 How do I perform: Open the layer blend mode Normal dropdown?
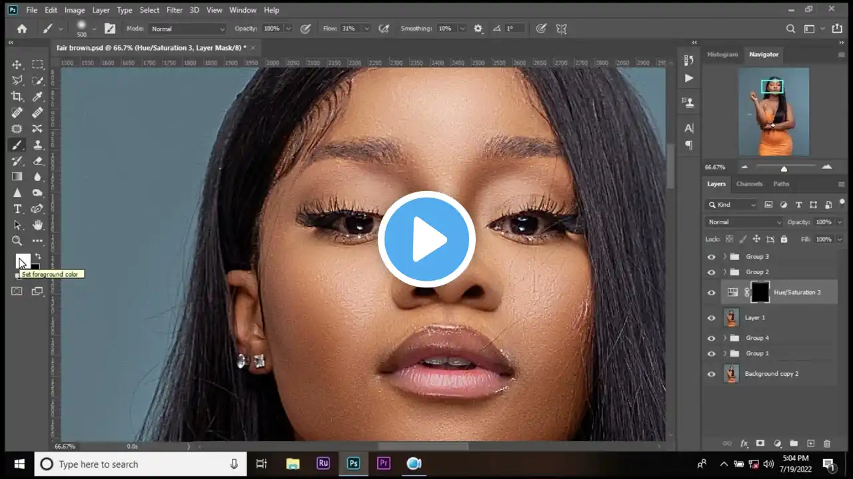[744, 222]
